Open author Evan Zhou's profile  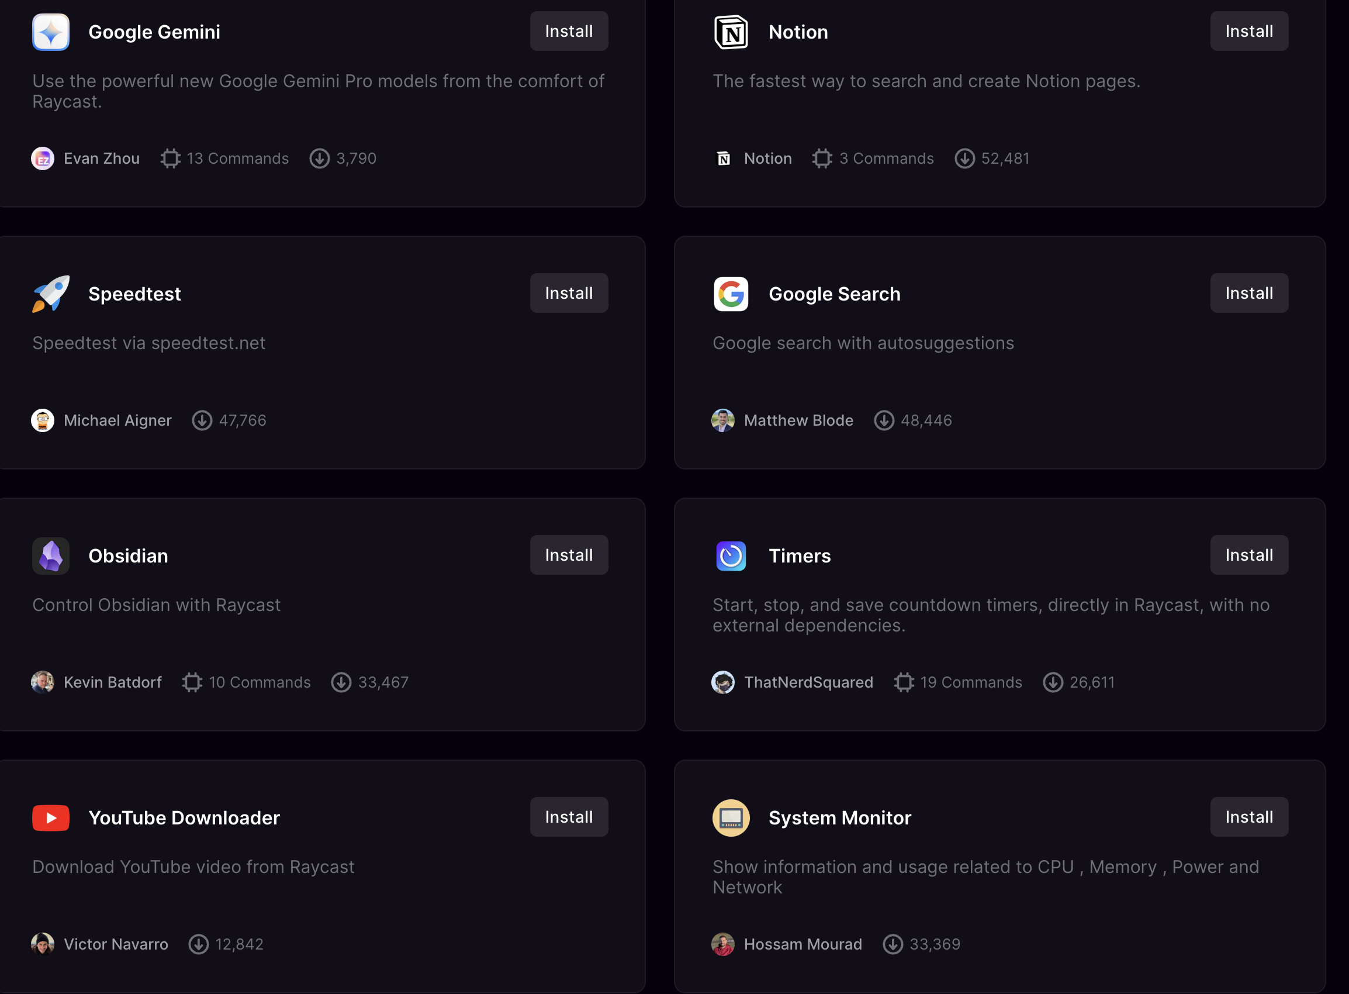(101, 158)
